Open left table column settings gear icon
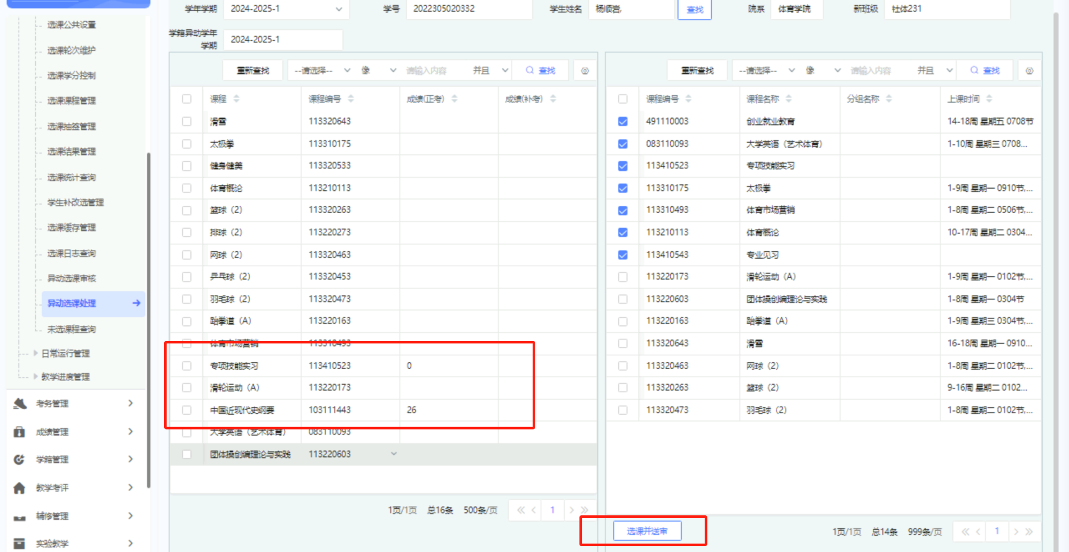The image size is (1069, 552). pyautogui.click(x=585, y=71)
